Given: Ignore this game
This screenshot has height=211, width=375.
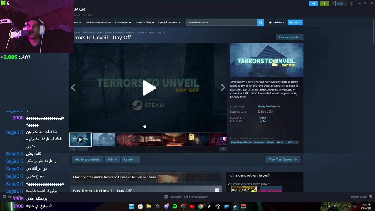Looking at the screenshot, I should [x=128, y=159].
